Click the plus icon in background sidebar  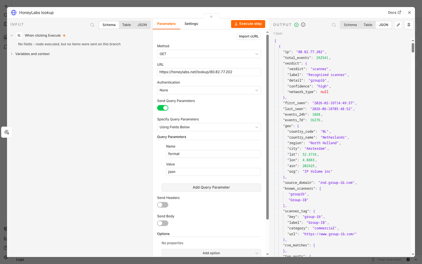pos(6,6)
